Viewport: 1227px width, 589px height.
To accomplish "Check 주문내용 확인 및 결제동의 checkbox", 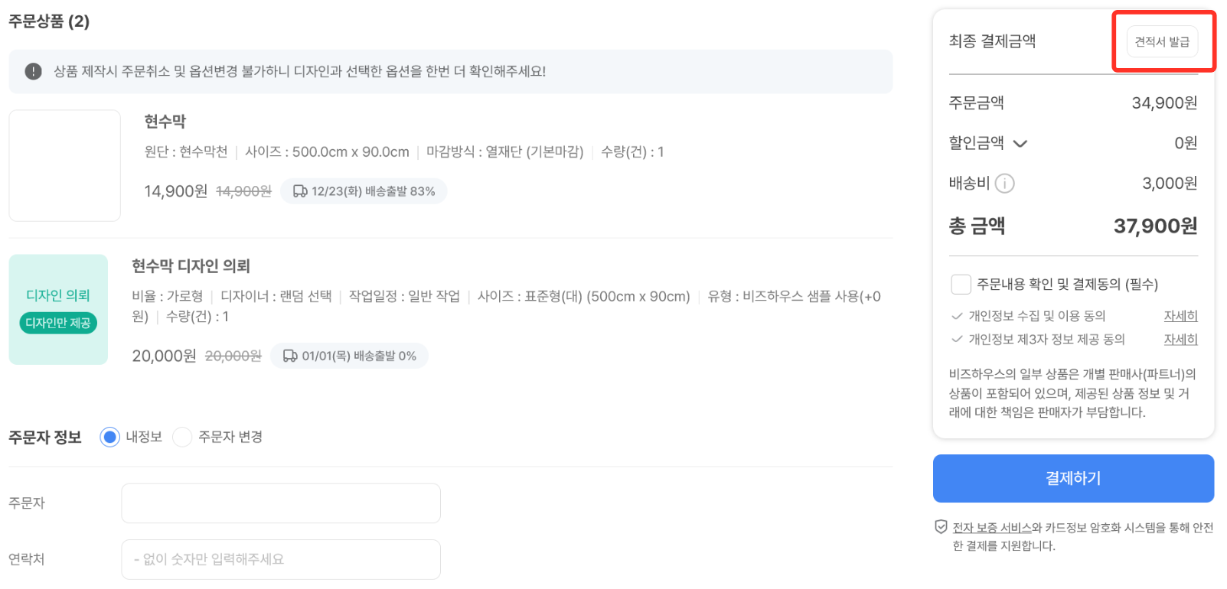I will coord(961,285).
